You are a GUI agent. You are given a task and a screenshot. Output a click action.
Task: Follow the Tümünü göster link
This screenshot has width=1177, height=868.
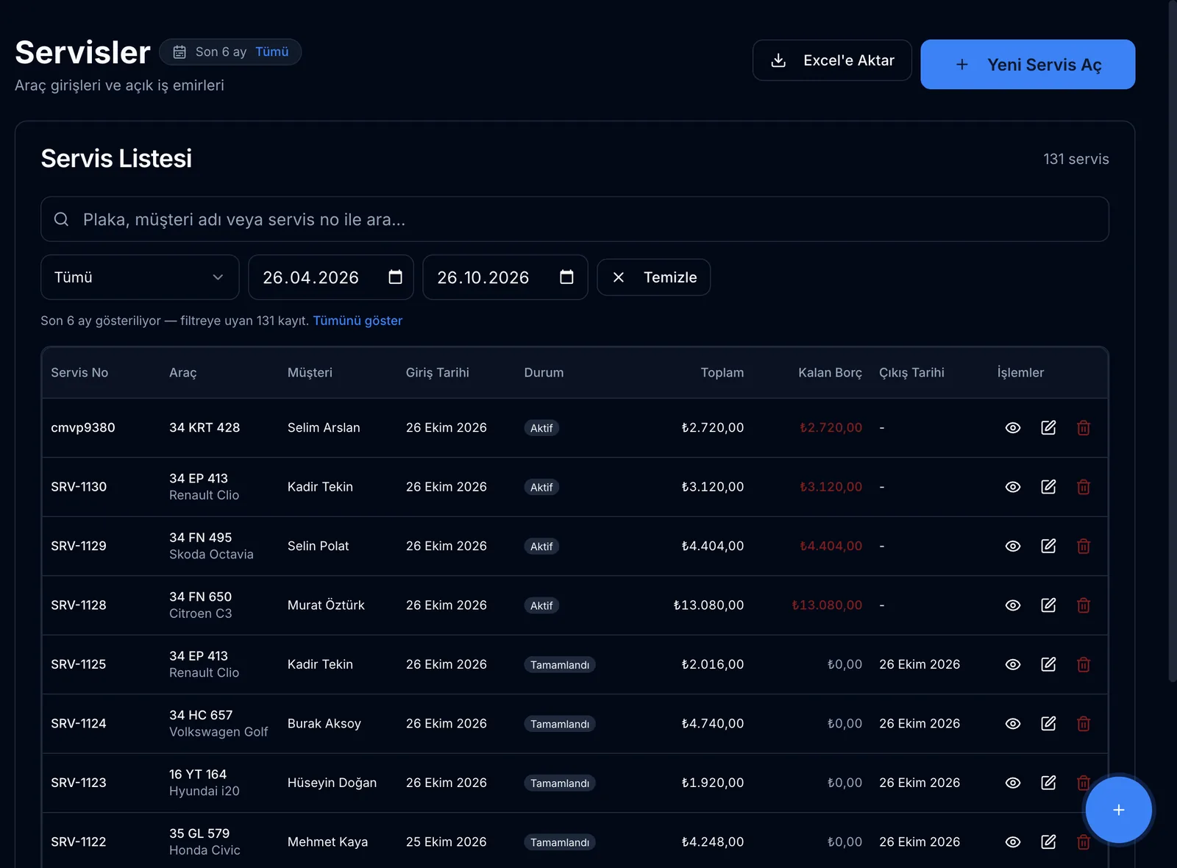358,321
